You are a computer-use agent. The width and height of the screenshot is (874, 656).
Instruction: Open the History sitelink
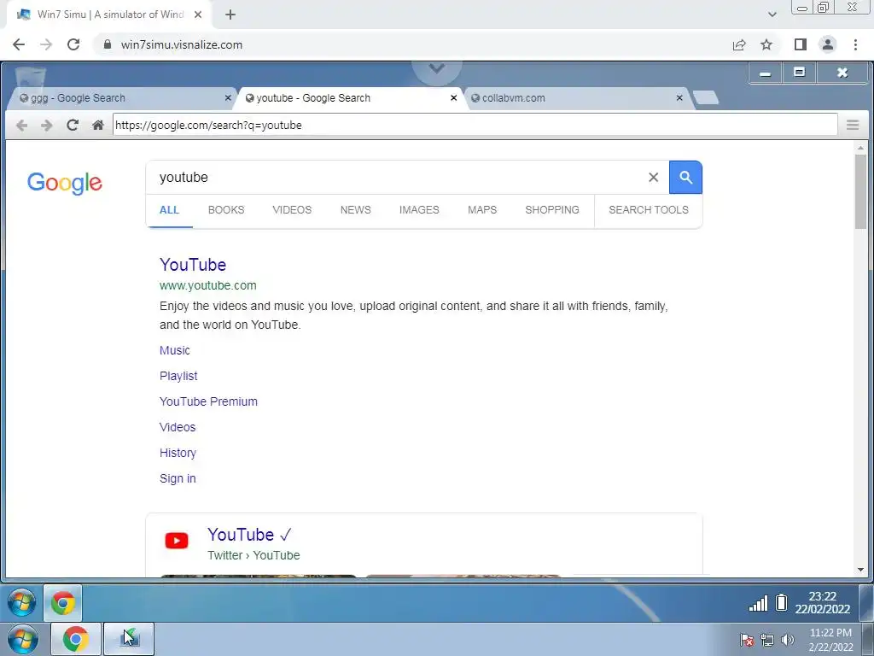pyautogui.click(x=178, y=453)
